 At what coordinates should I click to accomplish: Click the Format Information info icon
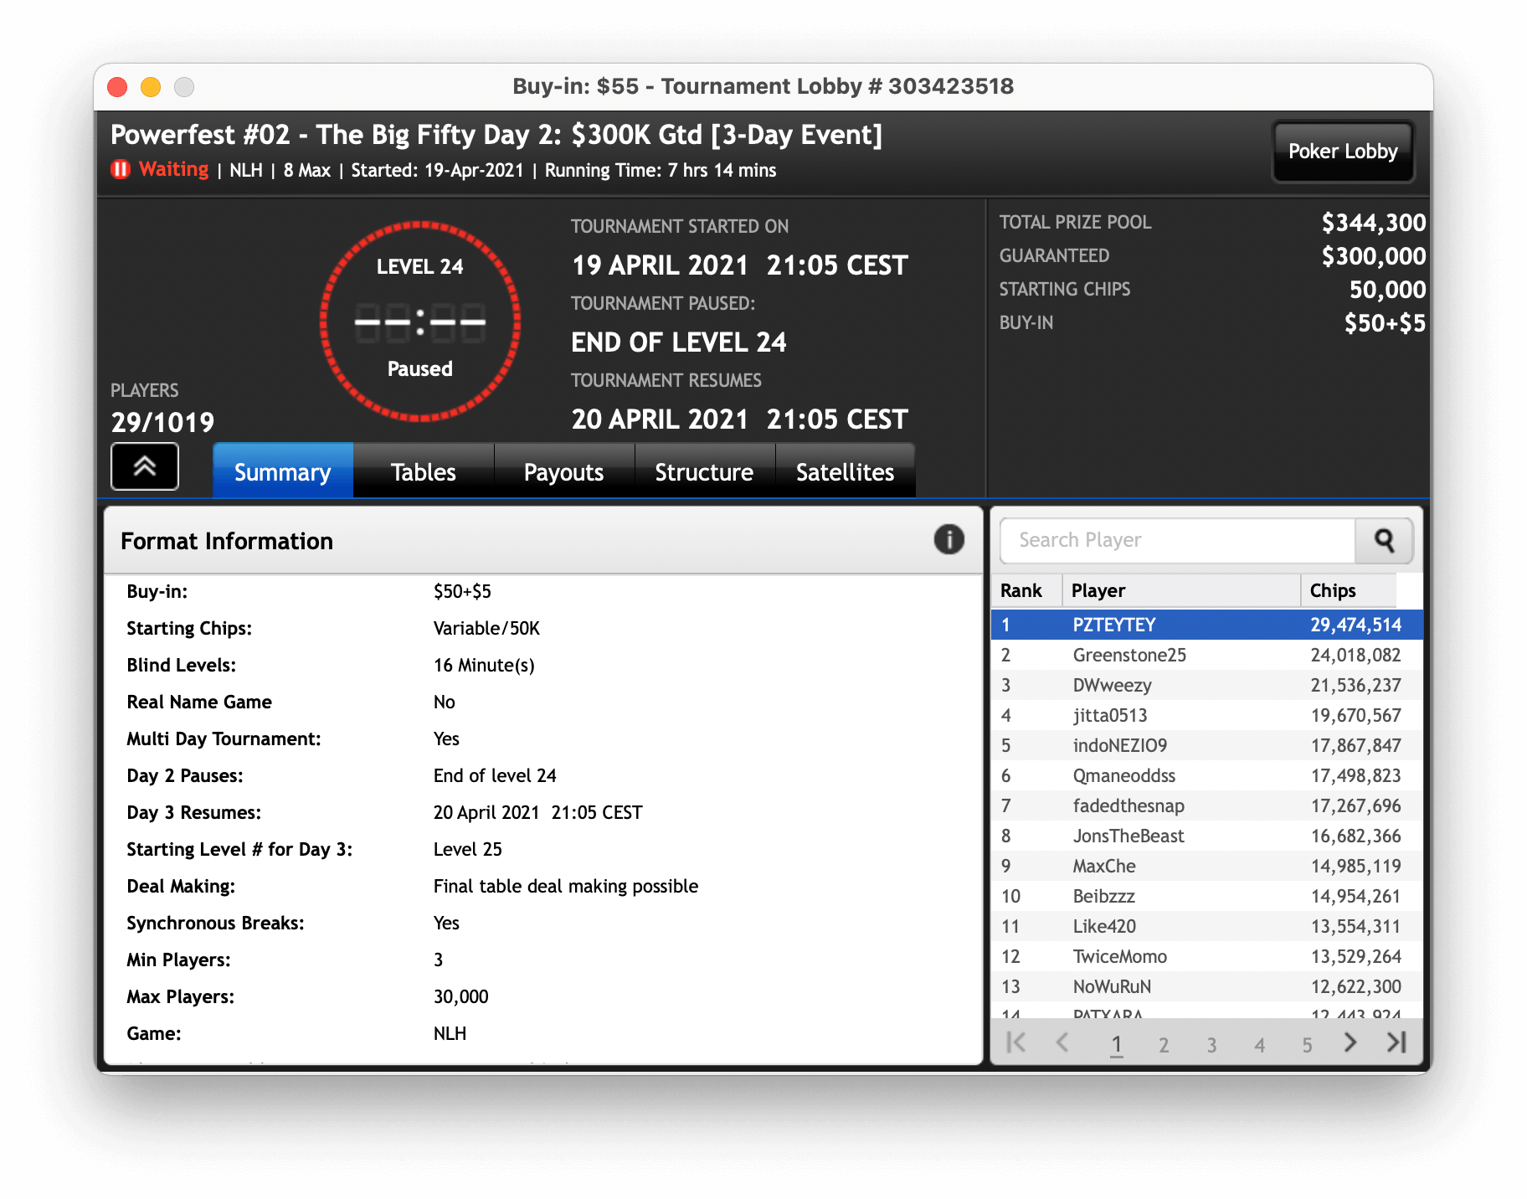click(949, 540)
